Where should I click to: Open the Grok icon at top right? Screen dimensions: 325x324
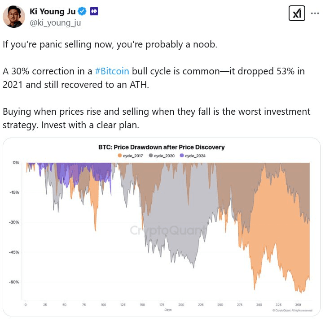click(297, 13)
